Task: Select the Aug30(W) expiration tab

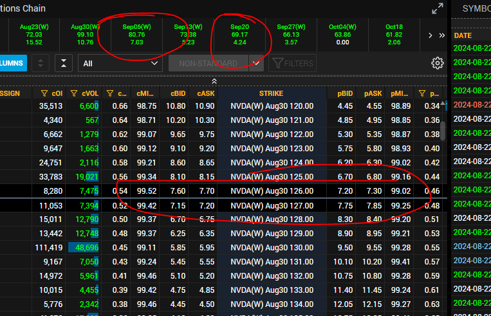Action: click(x=85, y=35)
